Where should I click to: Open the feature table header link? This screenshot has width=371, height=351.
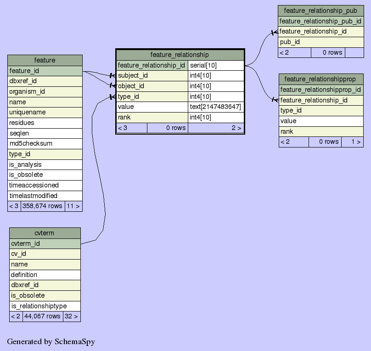(45, 60)
